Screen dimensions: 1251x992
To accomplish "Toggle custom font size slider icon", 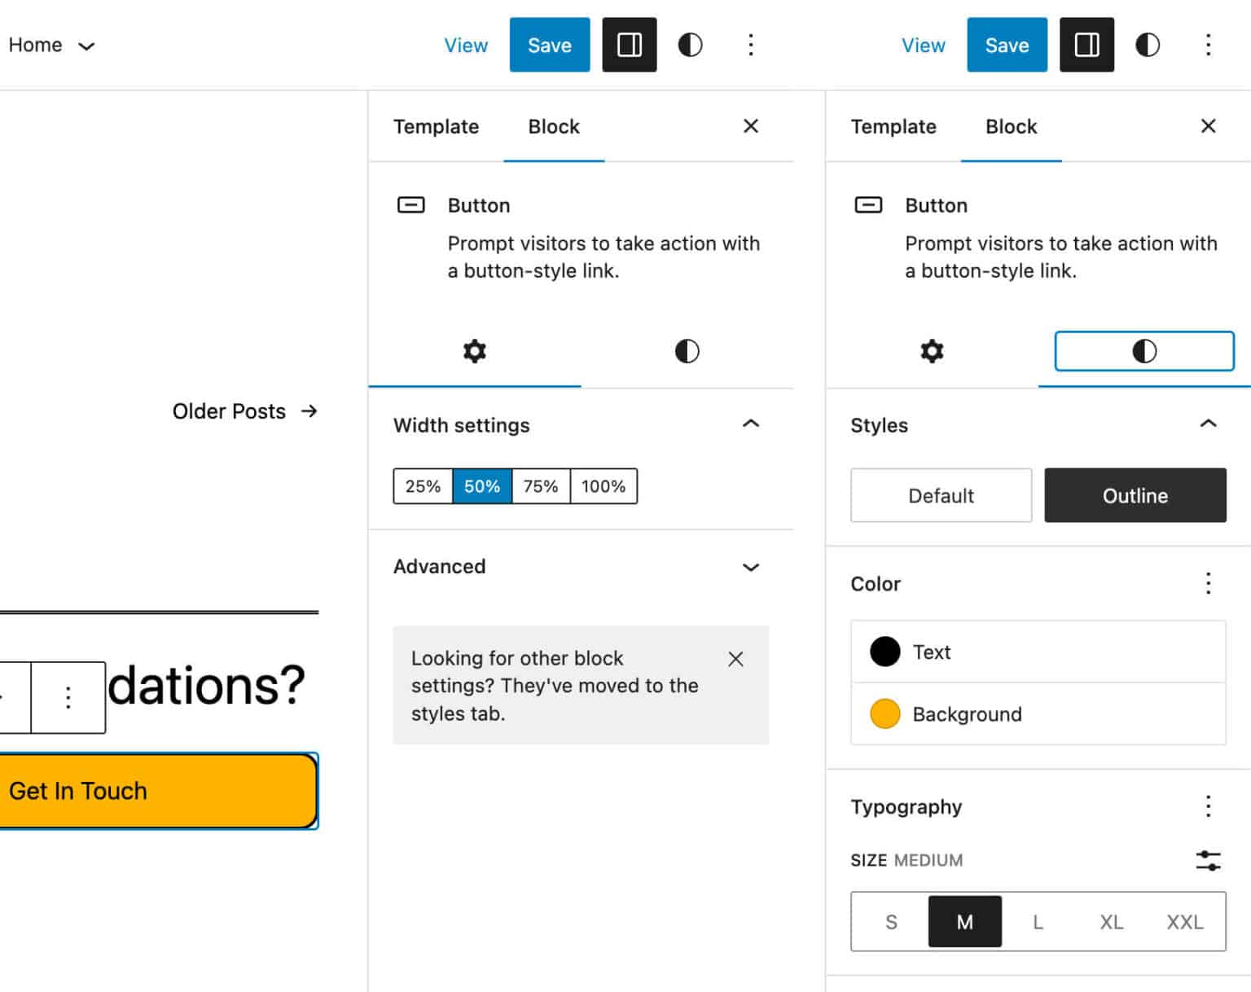I will [x=1208, y=860].
